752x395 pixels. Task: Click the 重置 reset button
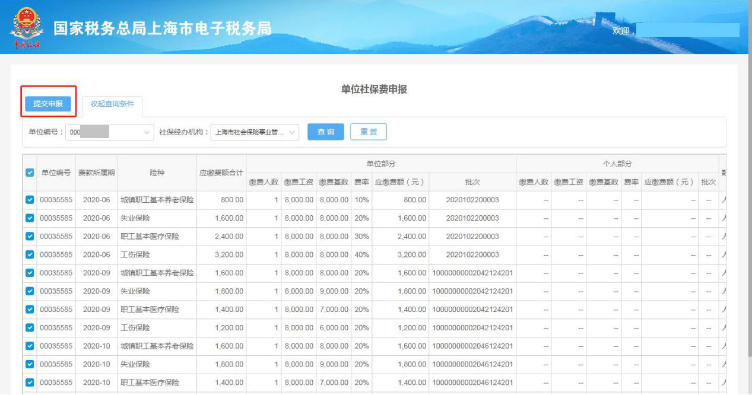[369, 132]
